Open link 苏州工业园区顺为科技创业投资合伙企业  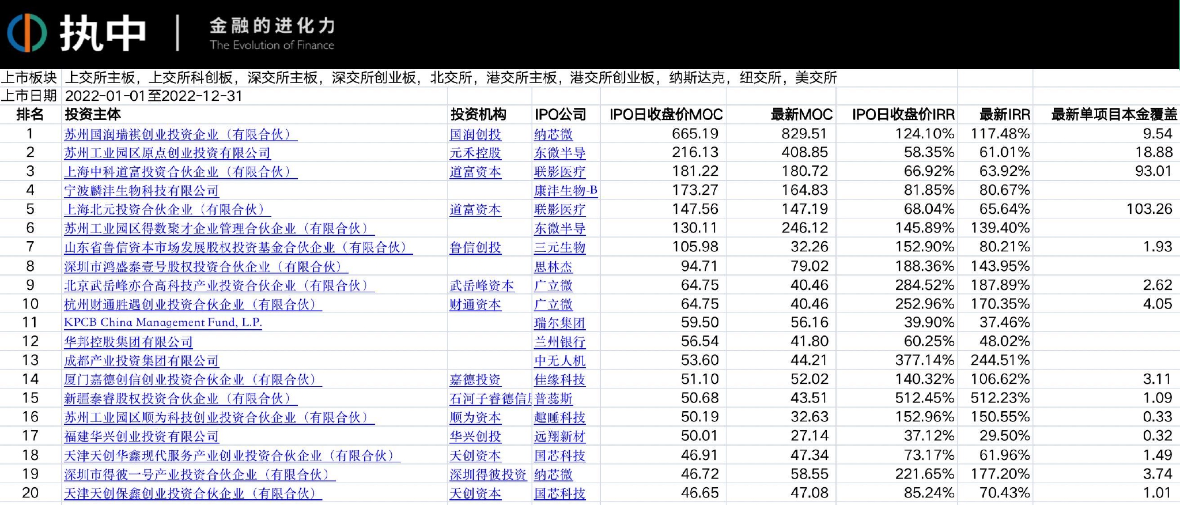(219, 418)
